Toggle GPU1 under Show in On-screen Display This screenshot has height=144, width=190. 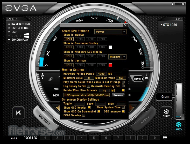coord(69,47)
